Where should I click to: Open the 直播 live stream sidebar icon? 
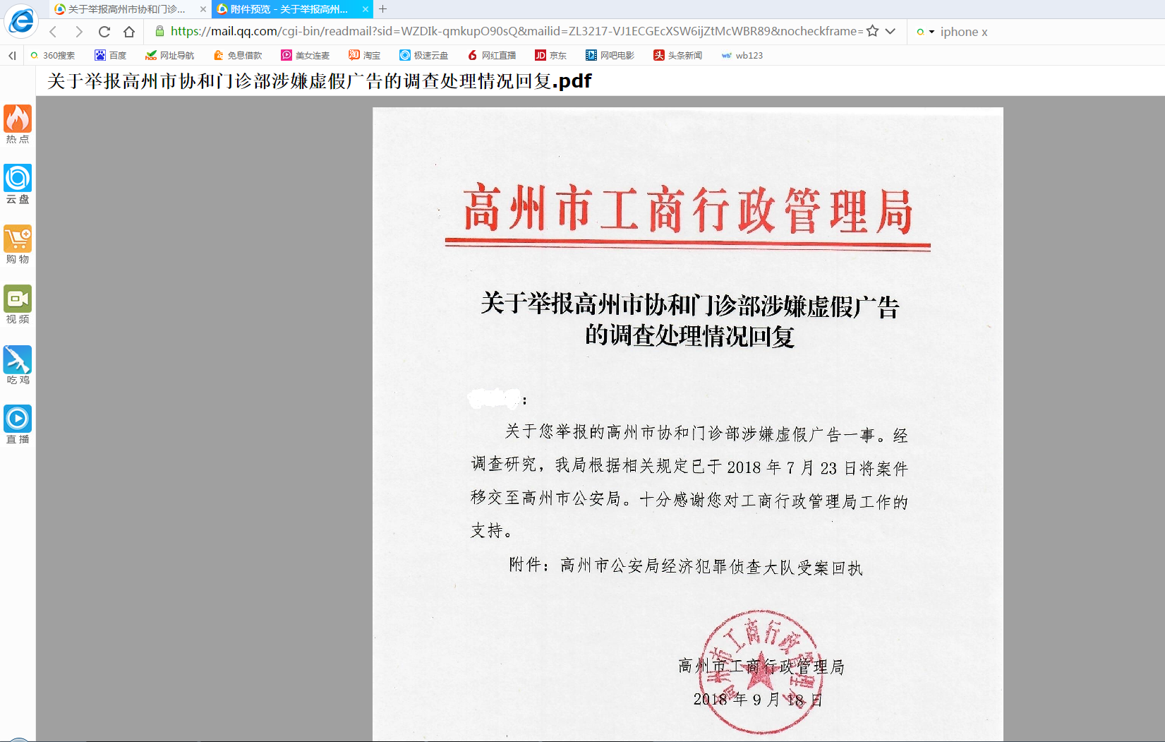click(18, 424)
